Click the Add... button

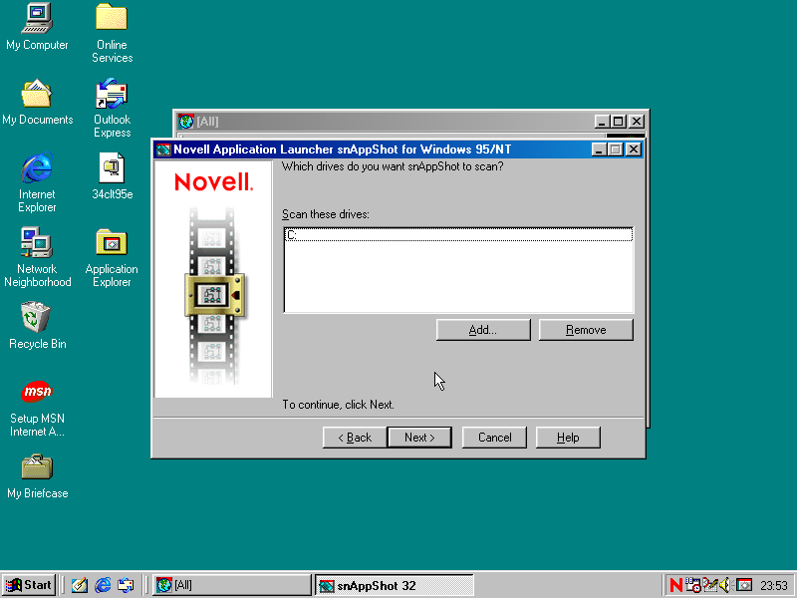click(483, 330)
